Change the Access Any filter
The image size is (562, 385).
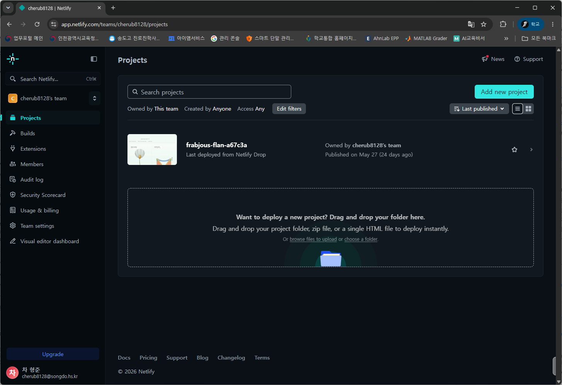pyautogui.click(x=251, y=109)
